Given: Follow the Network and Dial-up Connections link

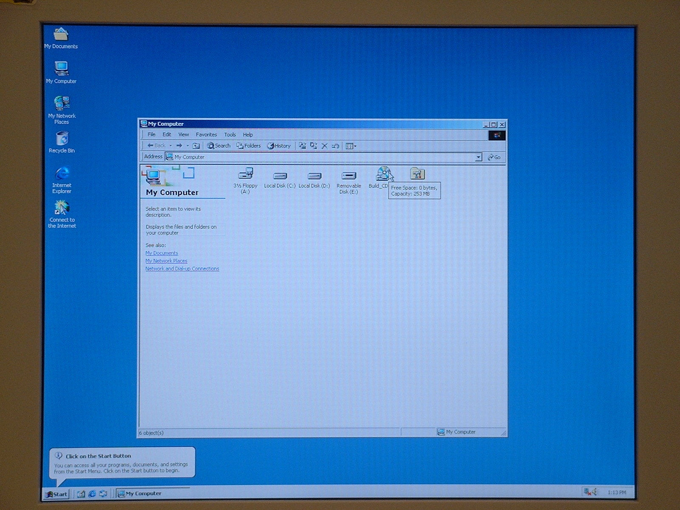Looking at the screenshot, I should 182,269.
